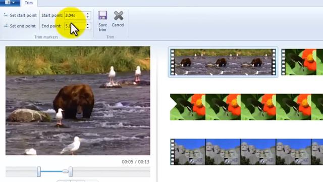Select the bear clip in storyboard
The width and height of the screenshot is (323, 182).
(223, 62)
